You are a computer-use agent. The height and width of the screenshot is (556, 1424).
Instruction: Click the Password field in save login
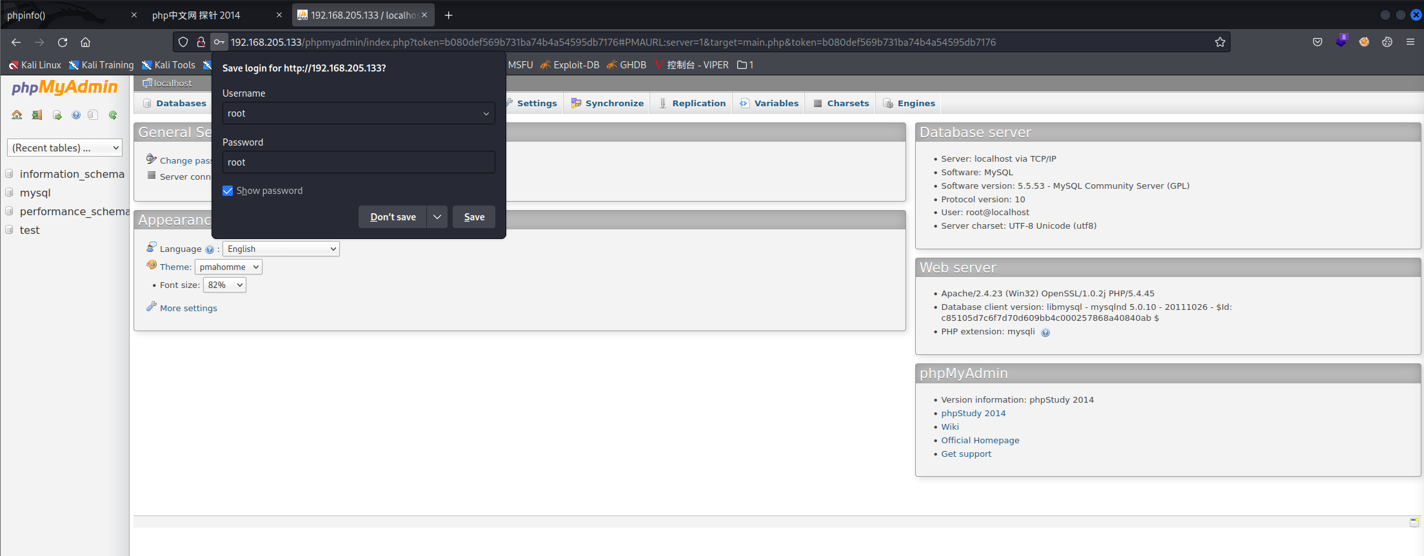click(359, 162)
